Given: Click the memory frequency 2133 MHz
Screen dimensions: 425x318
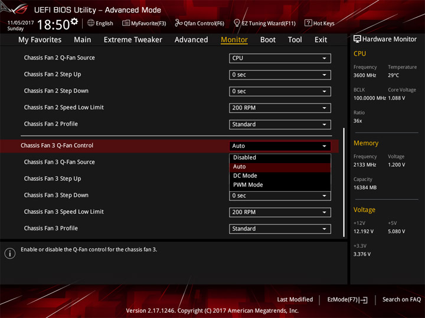Looking at the screenshot, I should coord(365,165).
